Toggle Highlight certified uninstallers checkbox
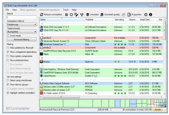 8,93
